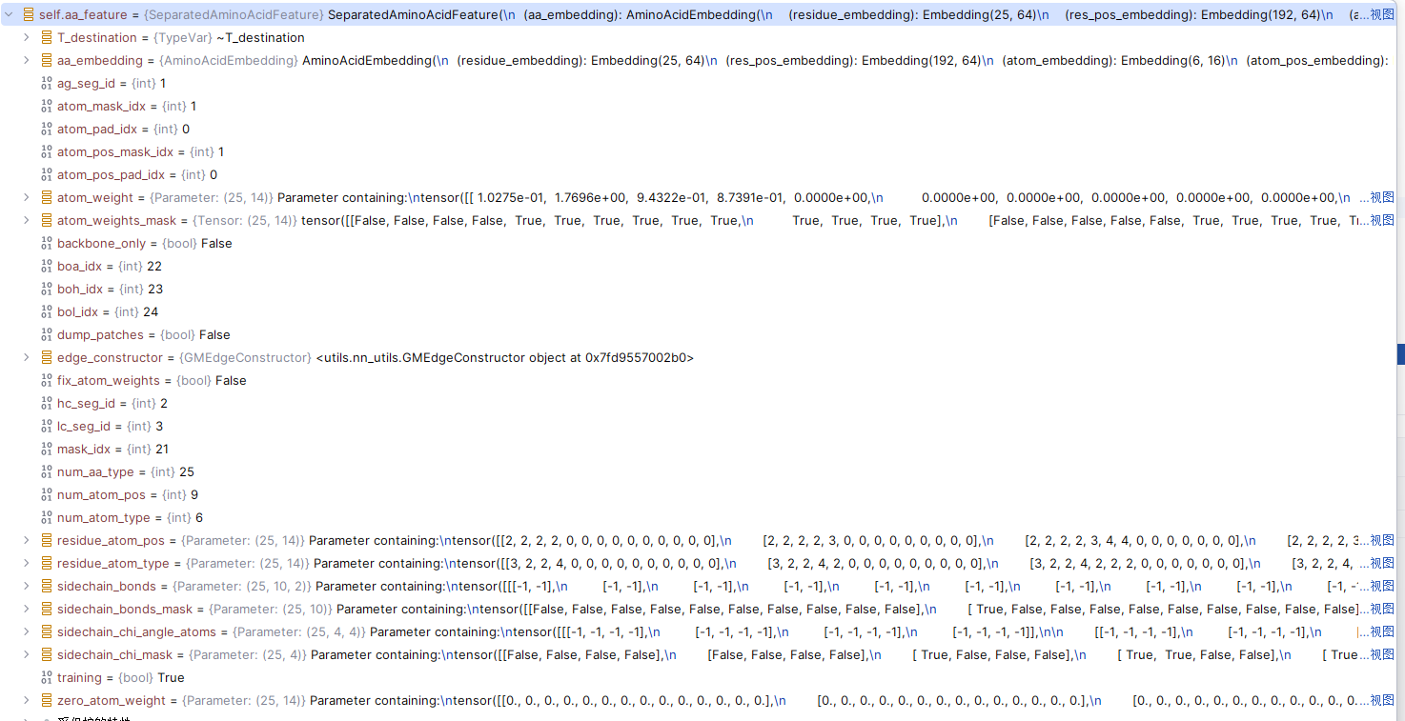Select the 'backbone_only = {bool} False' row
Image resolution: width=1405 pixels, height=721 pixels.
point(698,243)
